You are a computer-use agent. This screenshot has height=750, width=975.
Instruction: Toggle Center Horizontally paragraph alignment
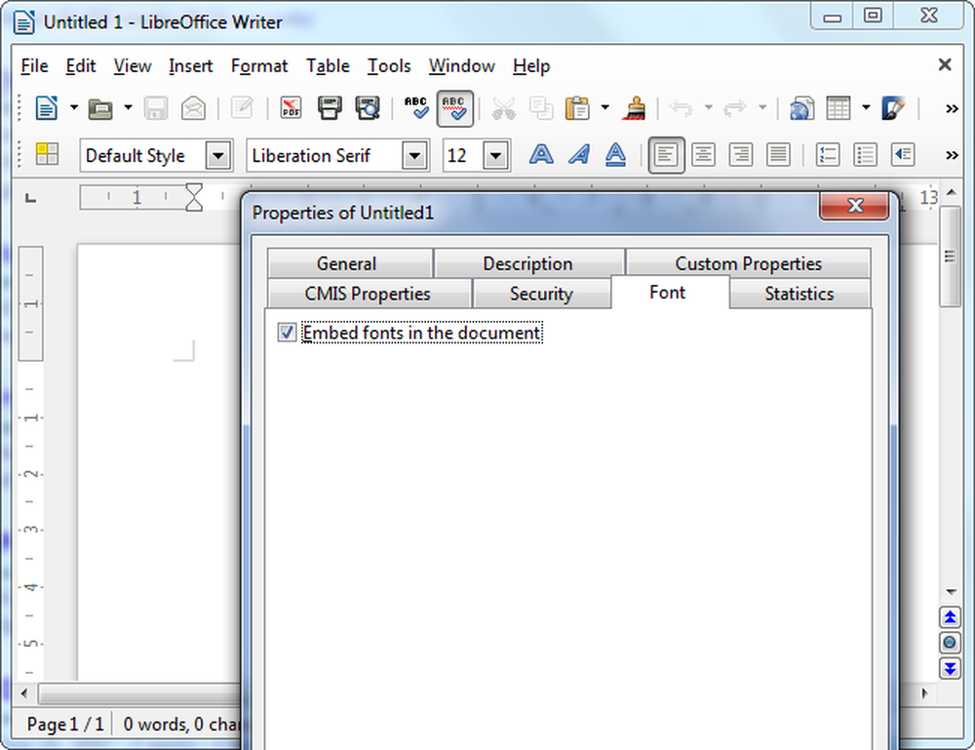point(703,154)
